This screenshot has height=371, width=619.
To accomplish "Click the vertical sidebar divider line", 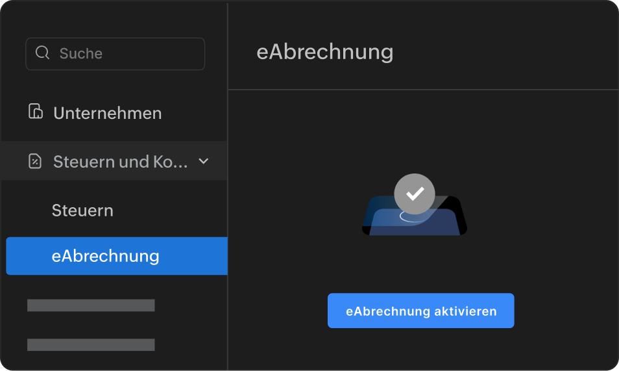I will coord(228,195).
